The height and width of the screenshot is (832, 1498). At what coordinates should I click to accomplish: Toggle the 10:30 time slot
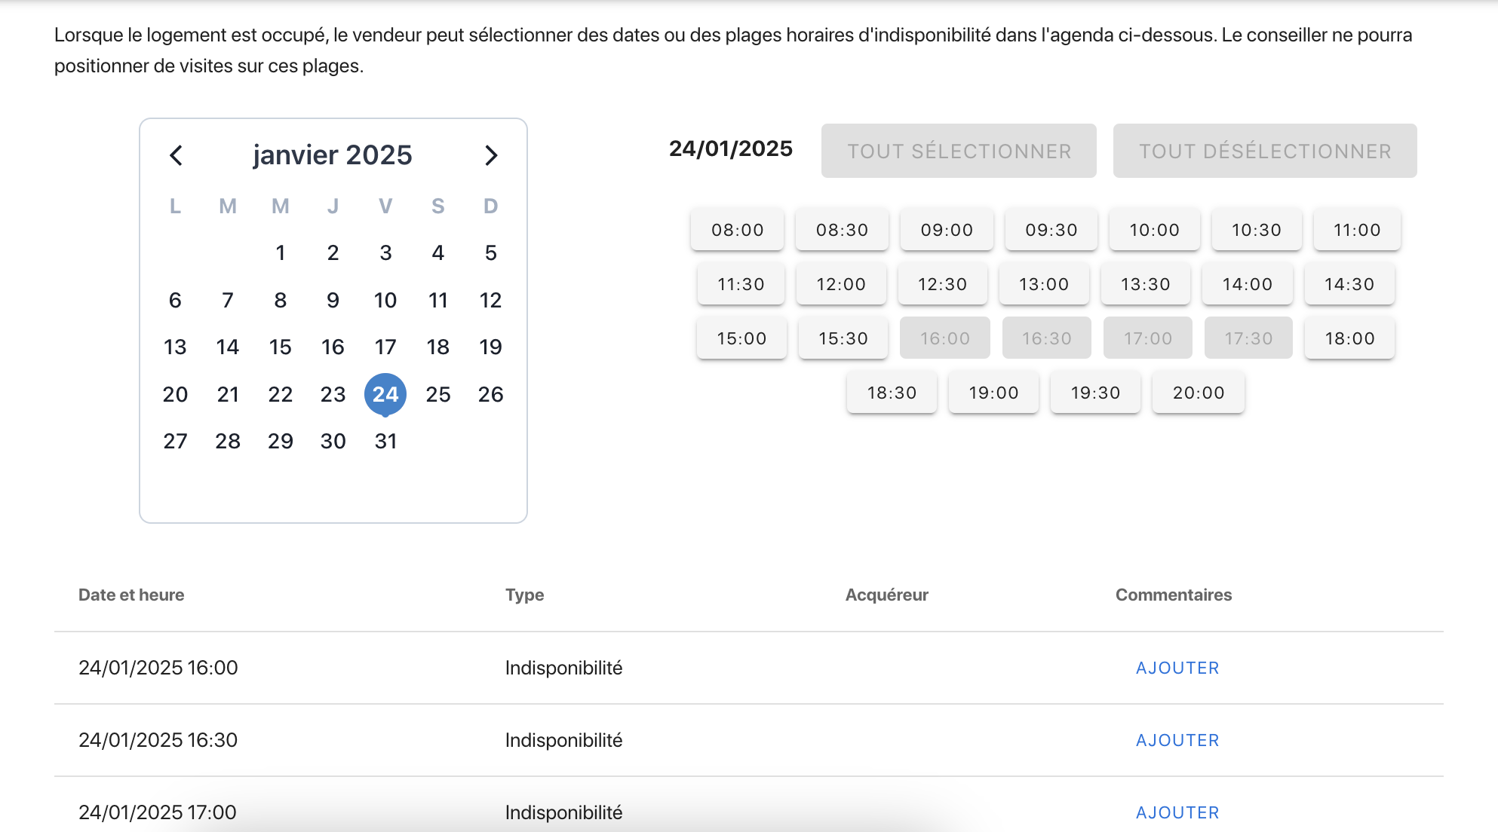point(1256,230)
